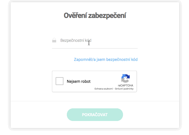This screenshot has height=135, width=189.
Task: Click the reCAPTCHA arrows logo
Action: pyautogui.click(x=126, y=78)
